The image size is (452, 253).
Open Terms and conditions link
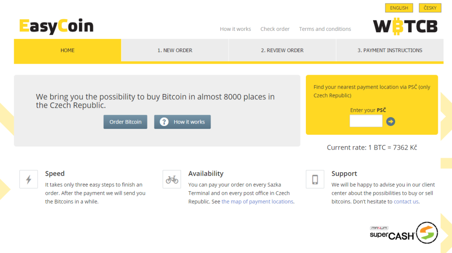click(x=325, y=29)
